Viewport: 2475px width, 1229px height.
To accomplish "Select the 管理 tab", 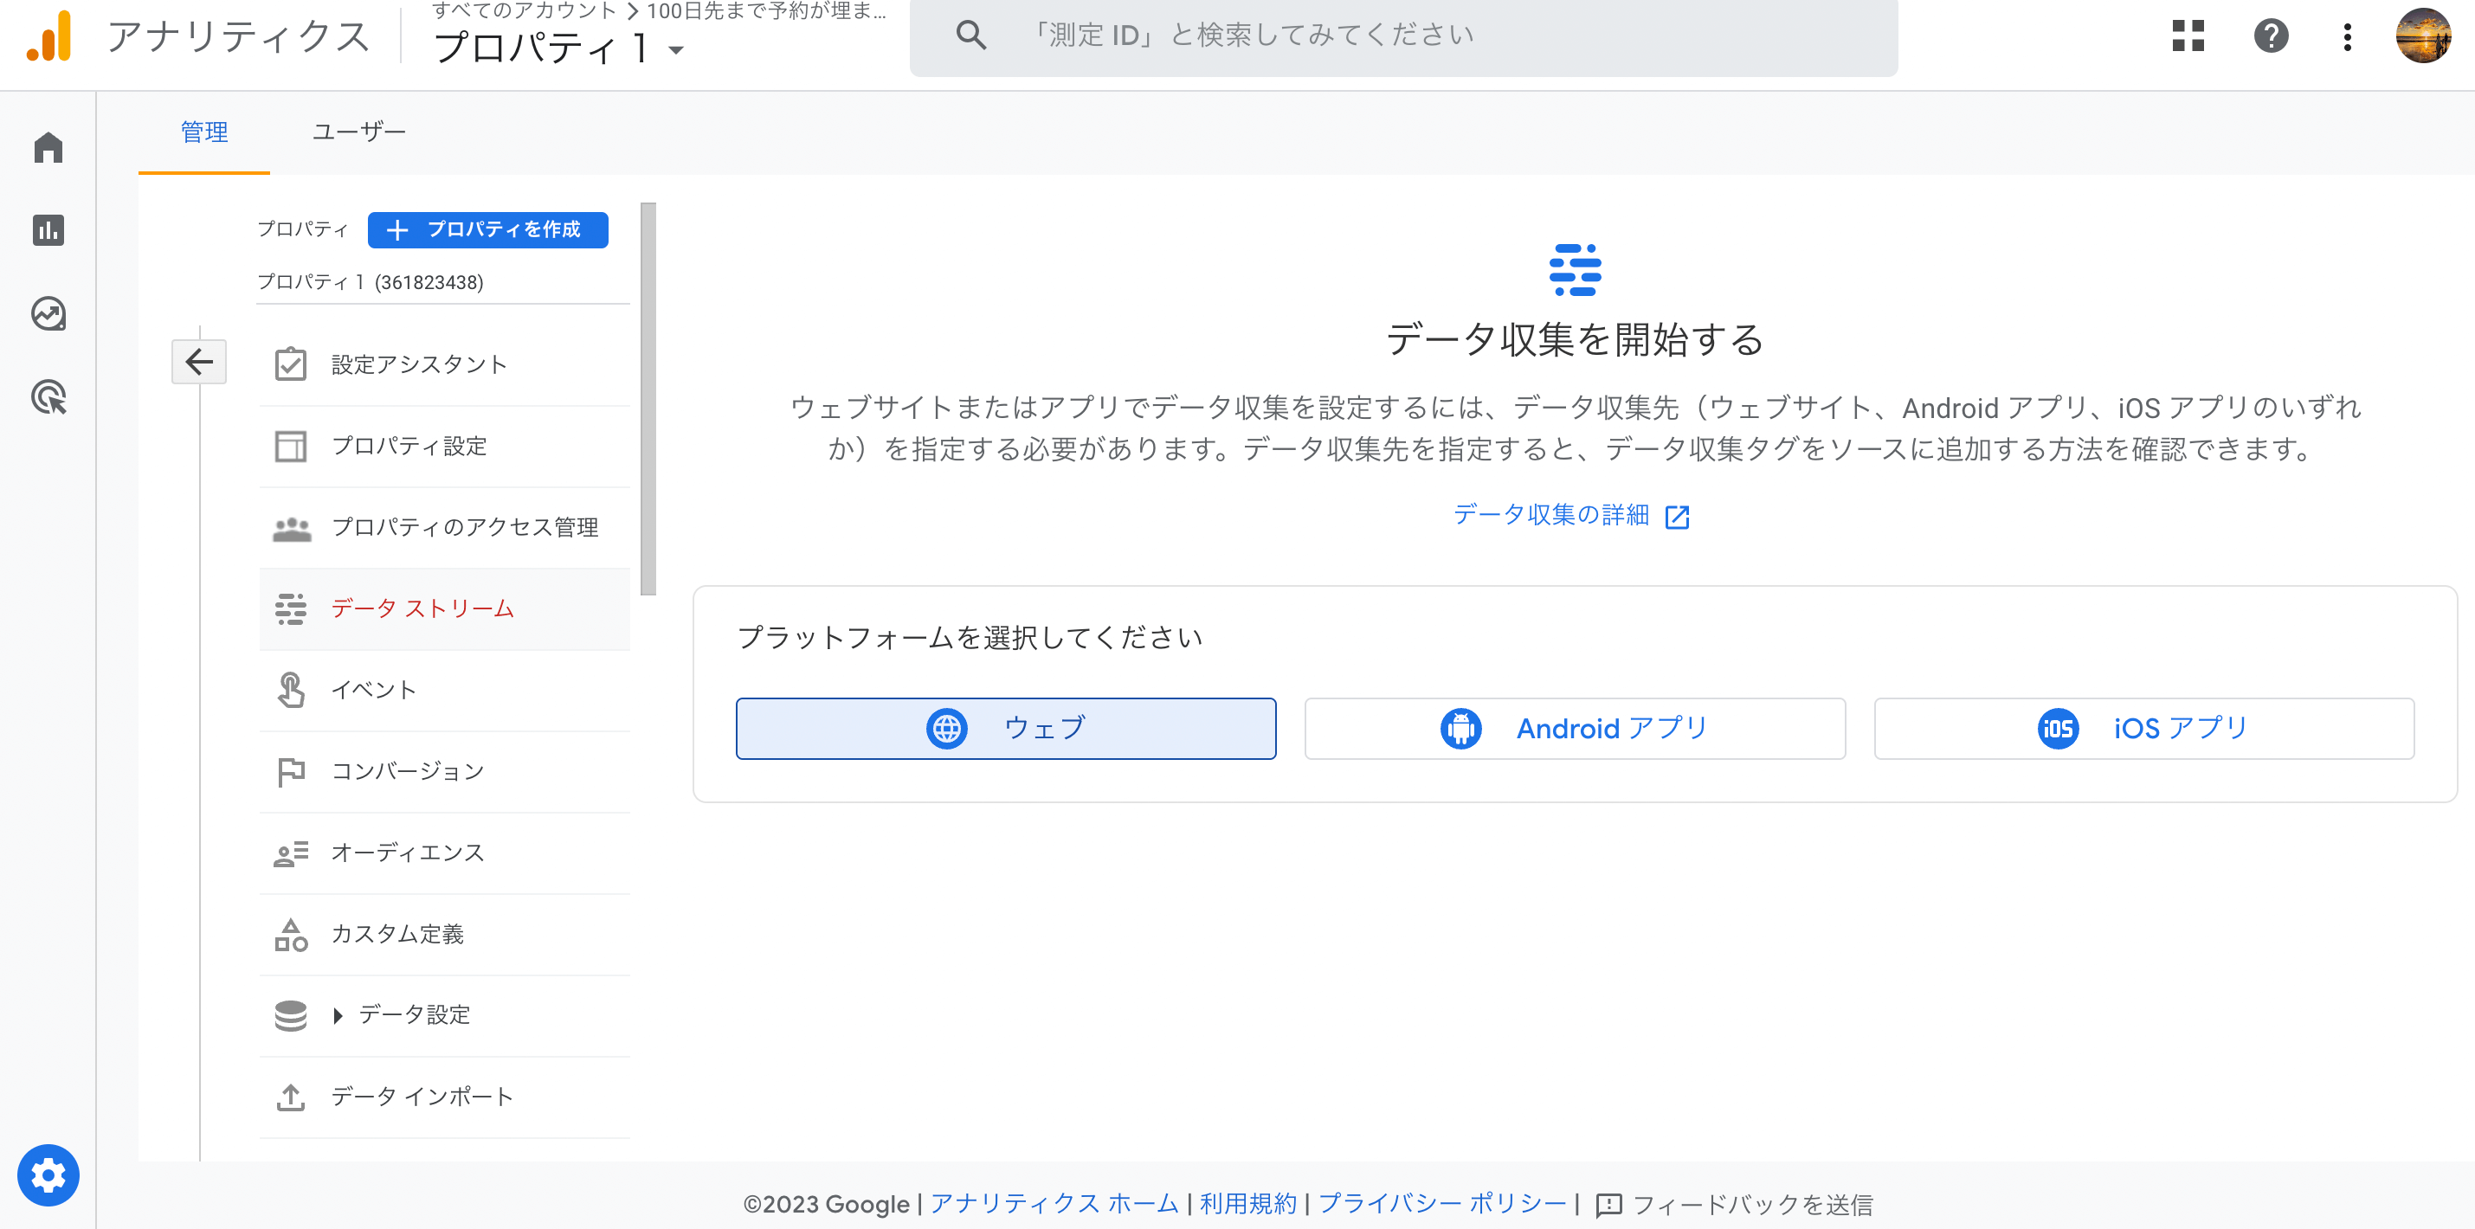I will tap(204, 132).
